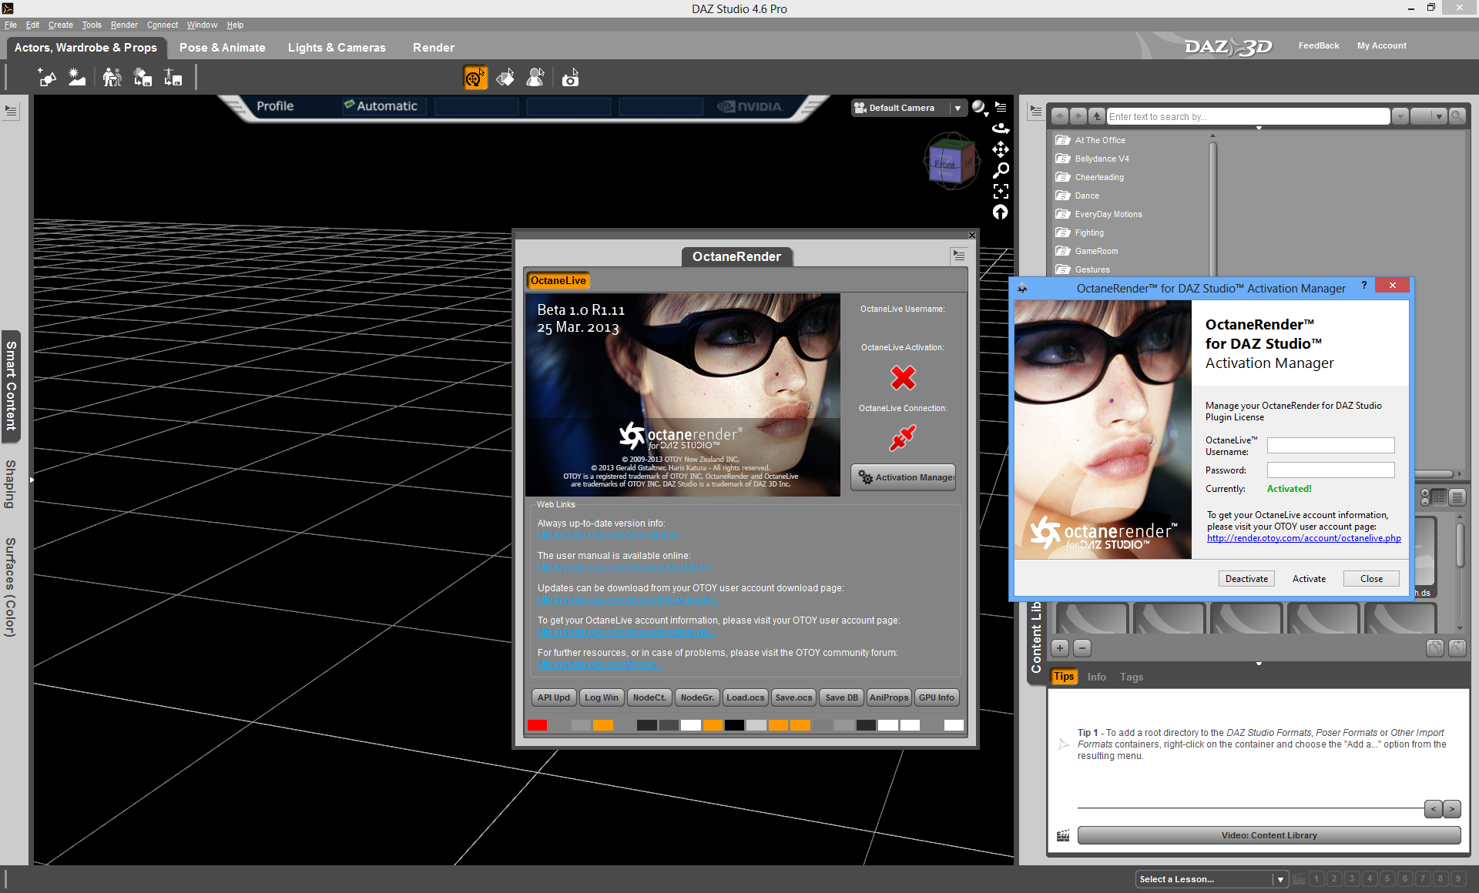Screen dimensions: 1479x893
Task: Select the Universal manipulation tool
Action: (475, 78)
